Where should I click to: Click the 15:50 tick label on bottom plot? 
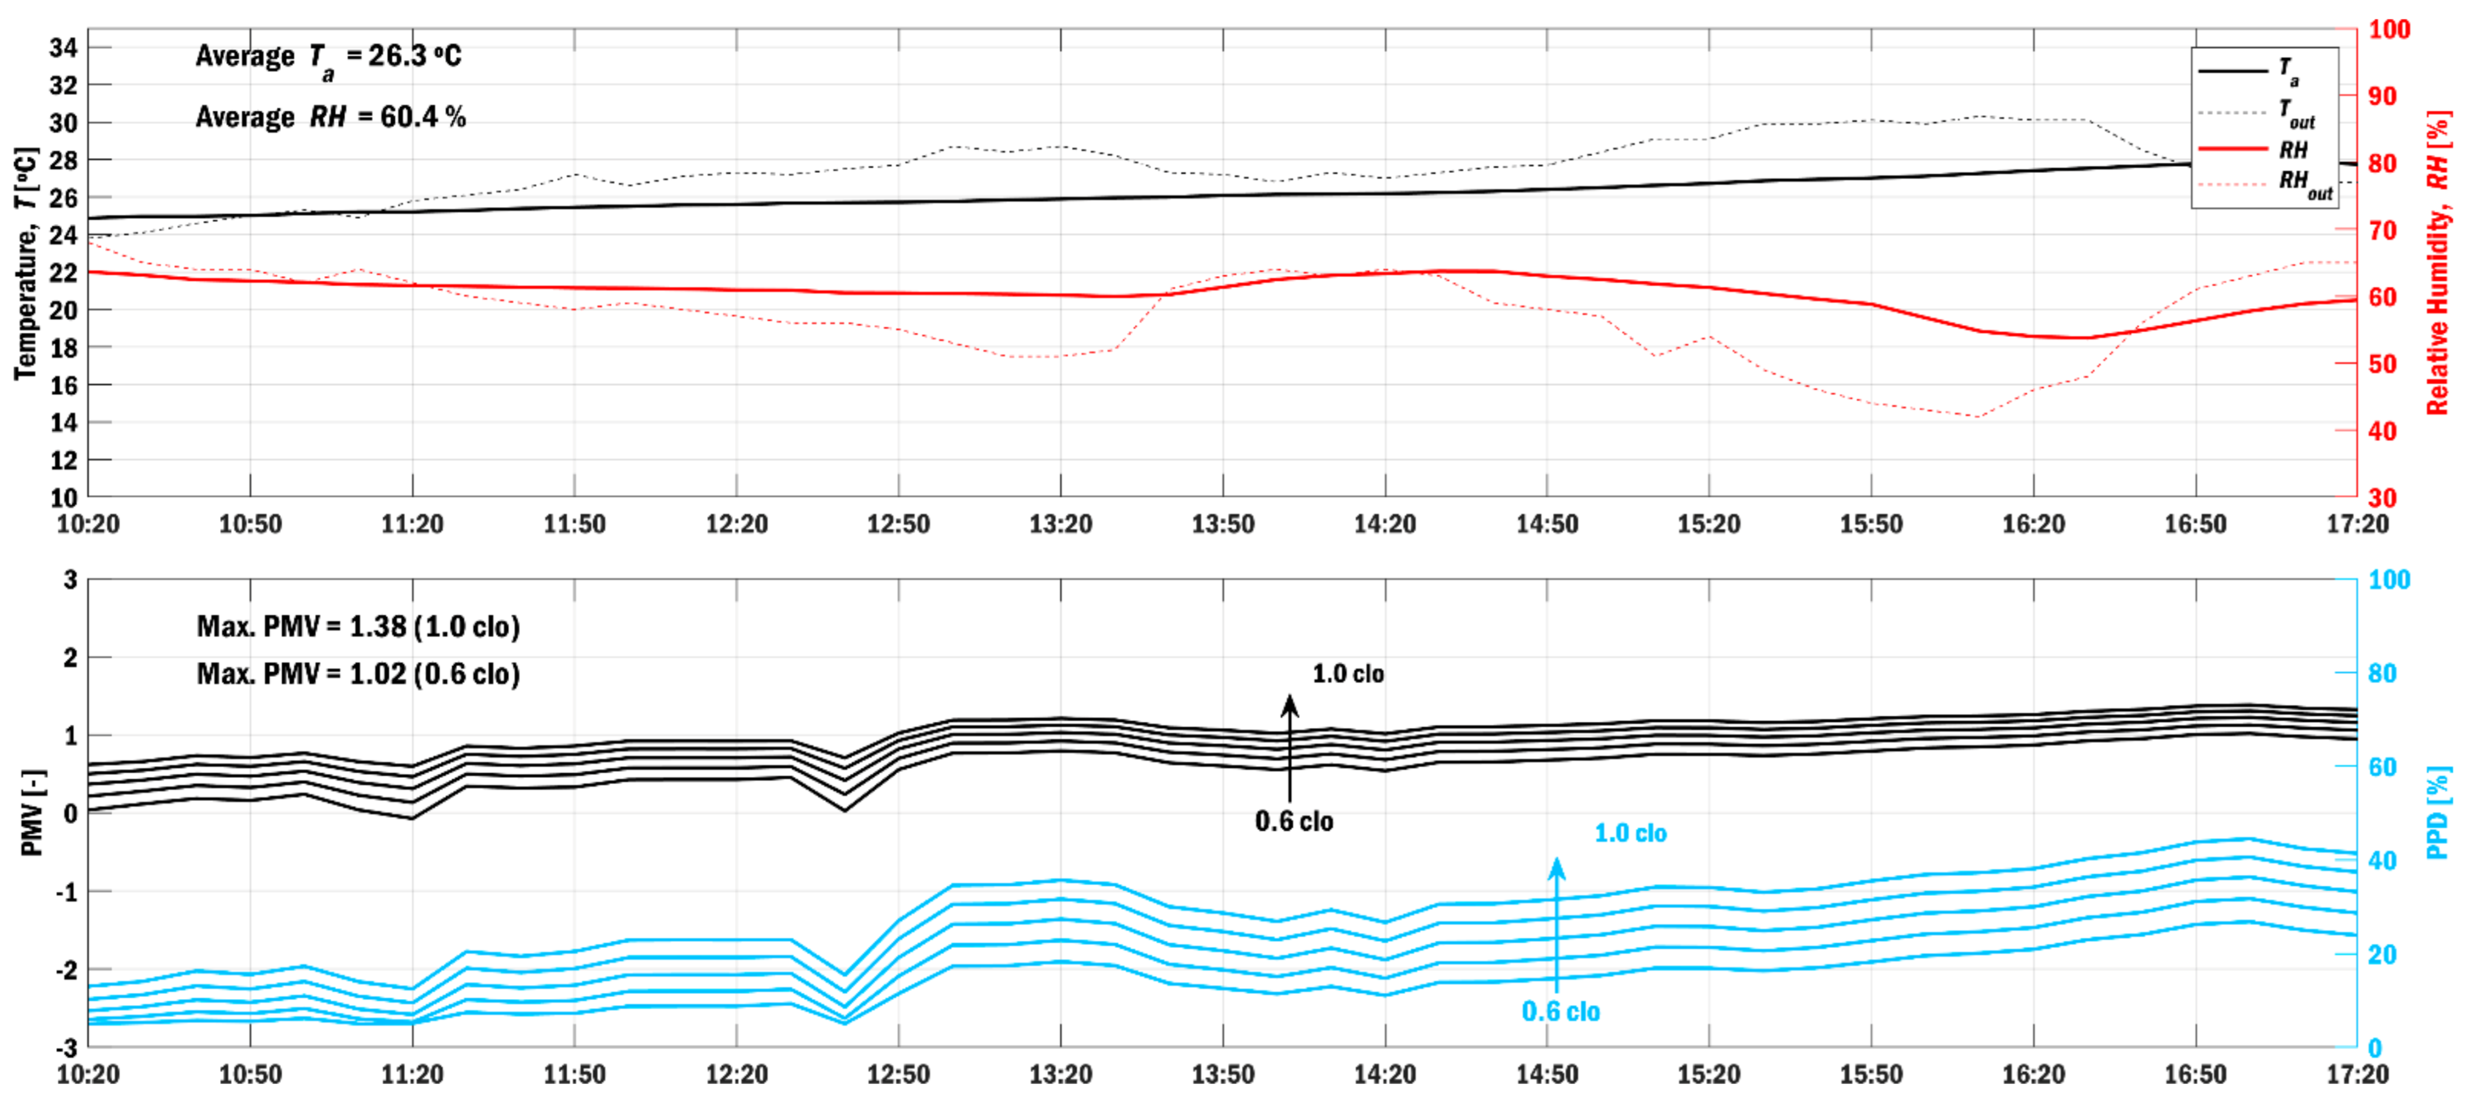pyautogui.click(x=1870, y=1074)
